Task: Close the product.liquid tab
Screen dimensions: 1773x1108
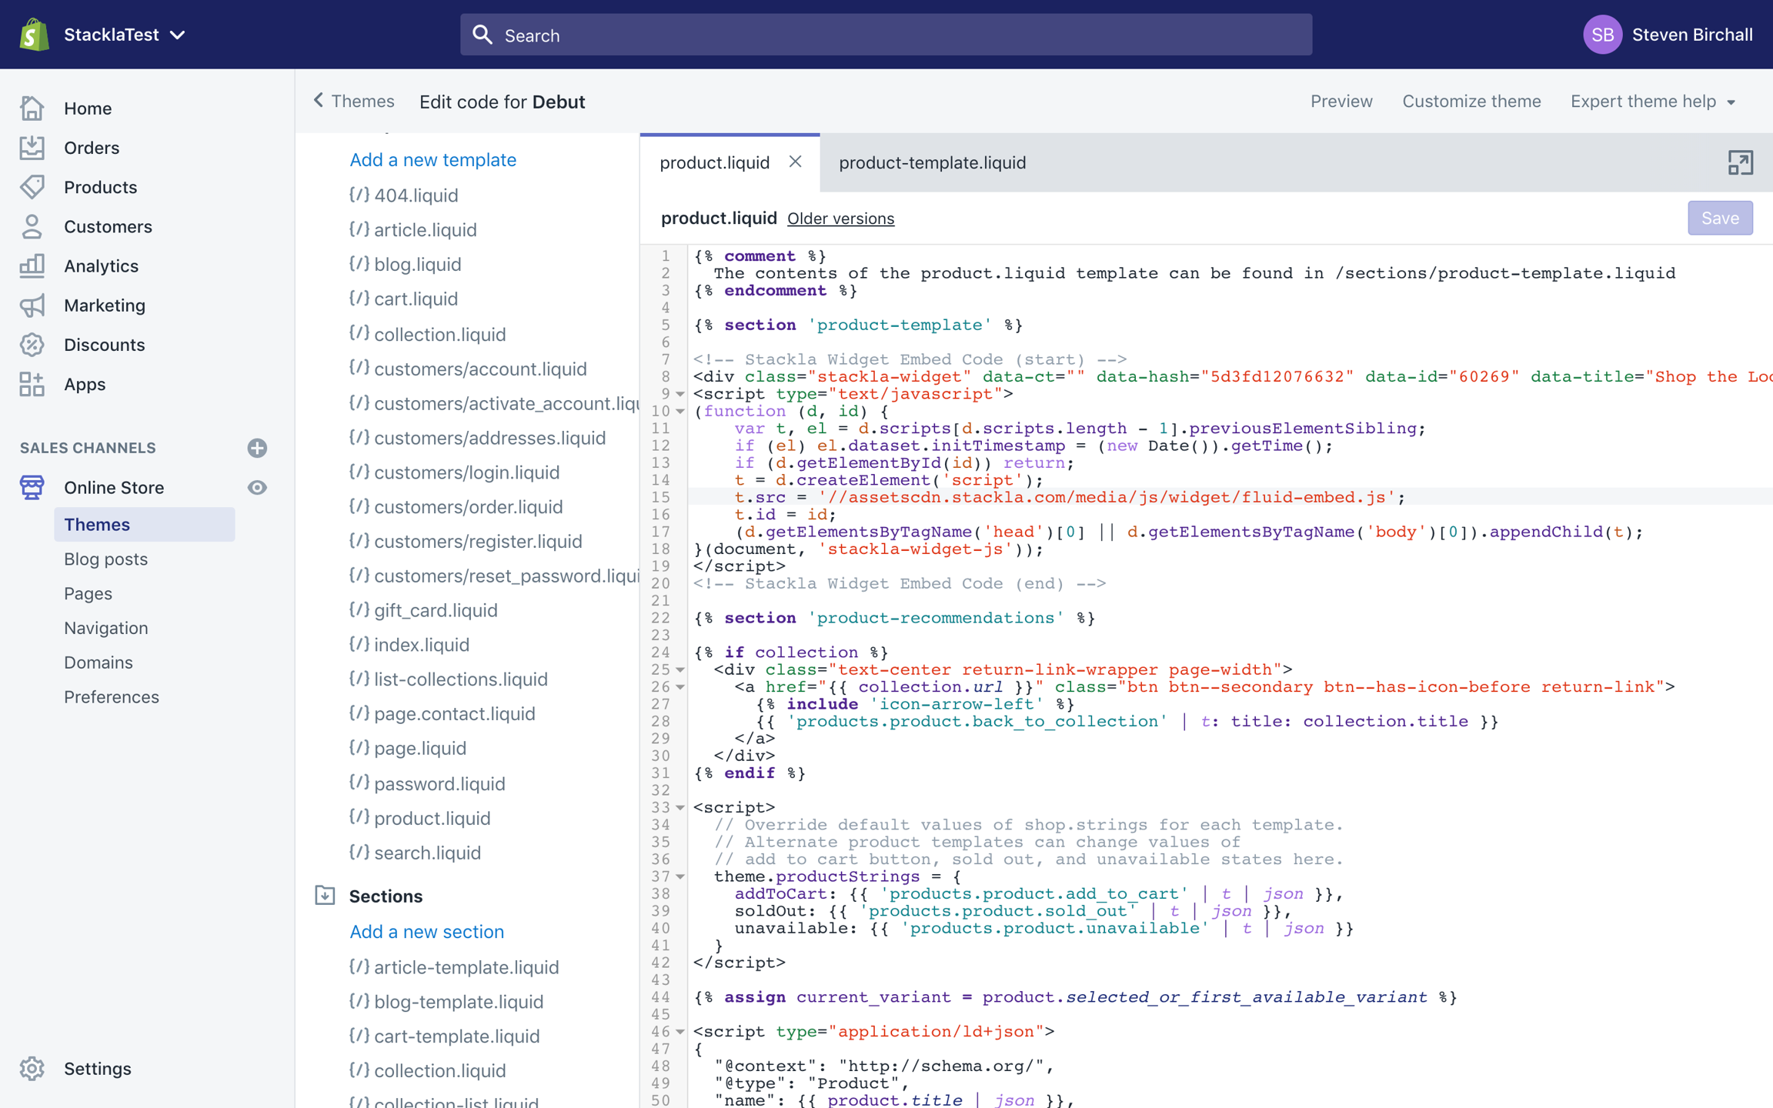Action: tap(795, 162)
